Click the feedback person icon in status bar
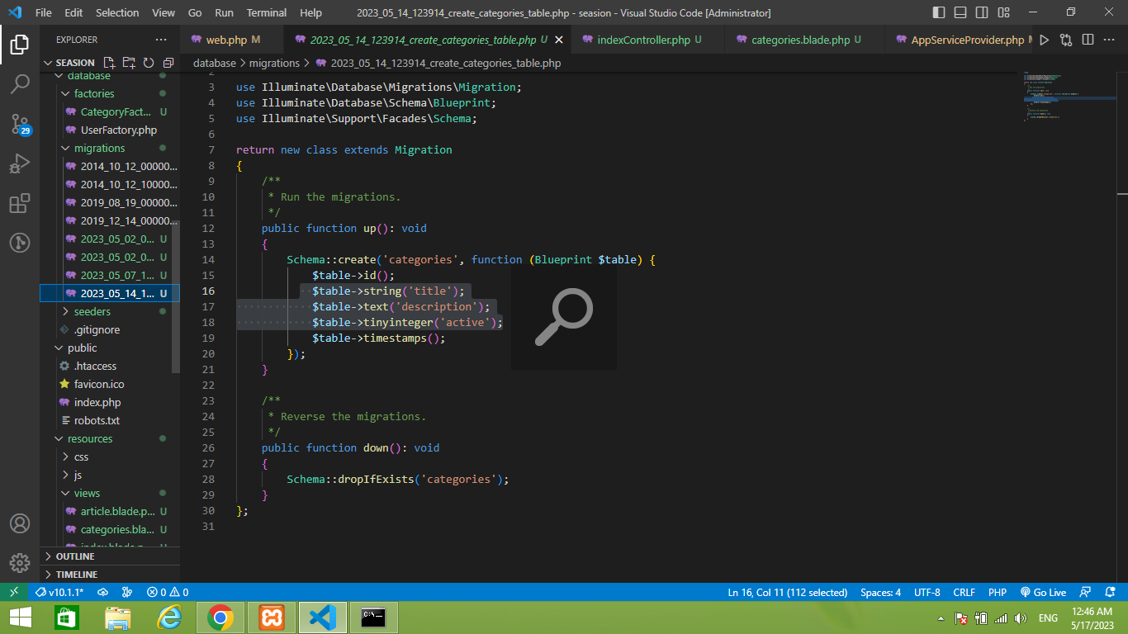 pos(1087,592)
